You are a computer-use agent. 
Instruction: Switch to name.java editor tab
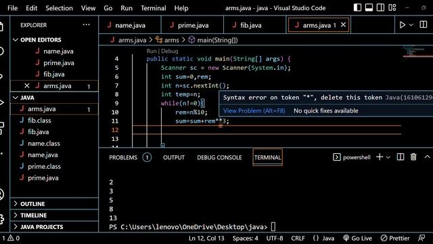pyautogui.click(x=130, y=25)
